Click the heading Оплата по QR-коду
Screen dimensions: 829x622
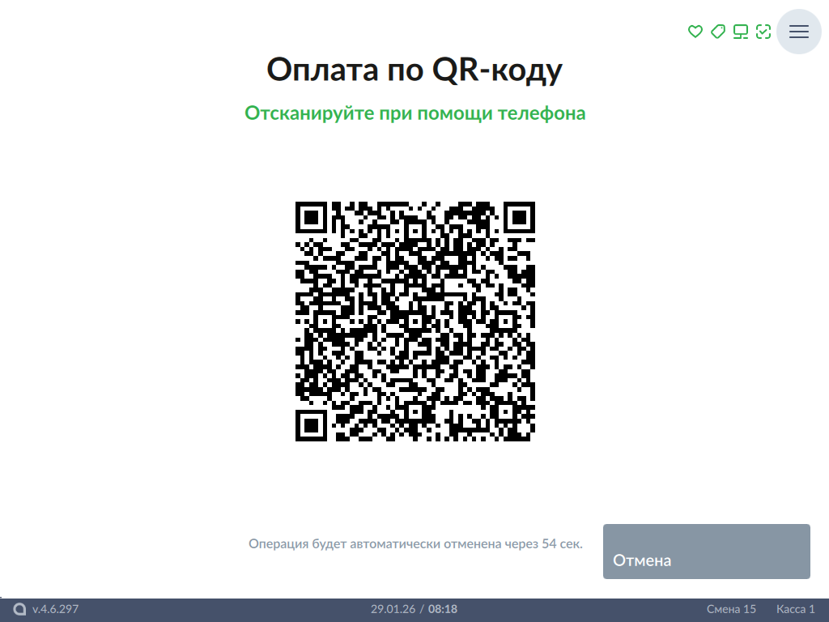tap(414, 70)
